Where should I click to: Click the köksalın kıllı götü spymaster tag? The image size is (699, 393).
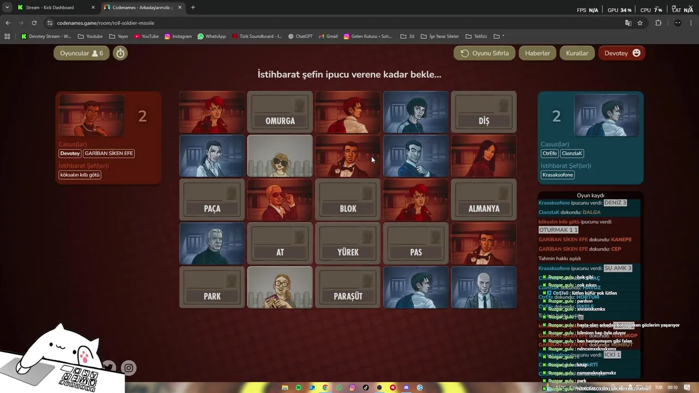click(x=80, y=175)
